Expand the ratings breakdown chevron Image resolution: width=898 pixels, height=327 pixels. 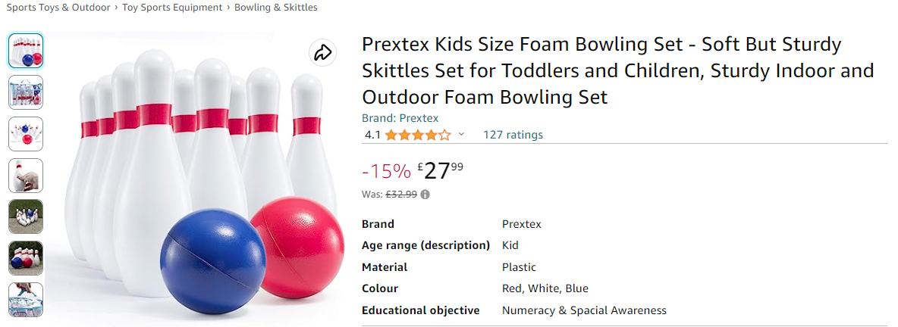coord(461,135)
